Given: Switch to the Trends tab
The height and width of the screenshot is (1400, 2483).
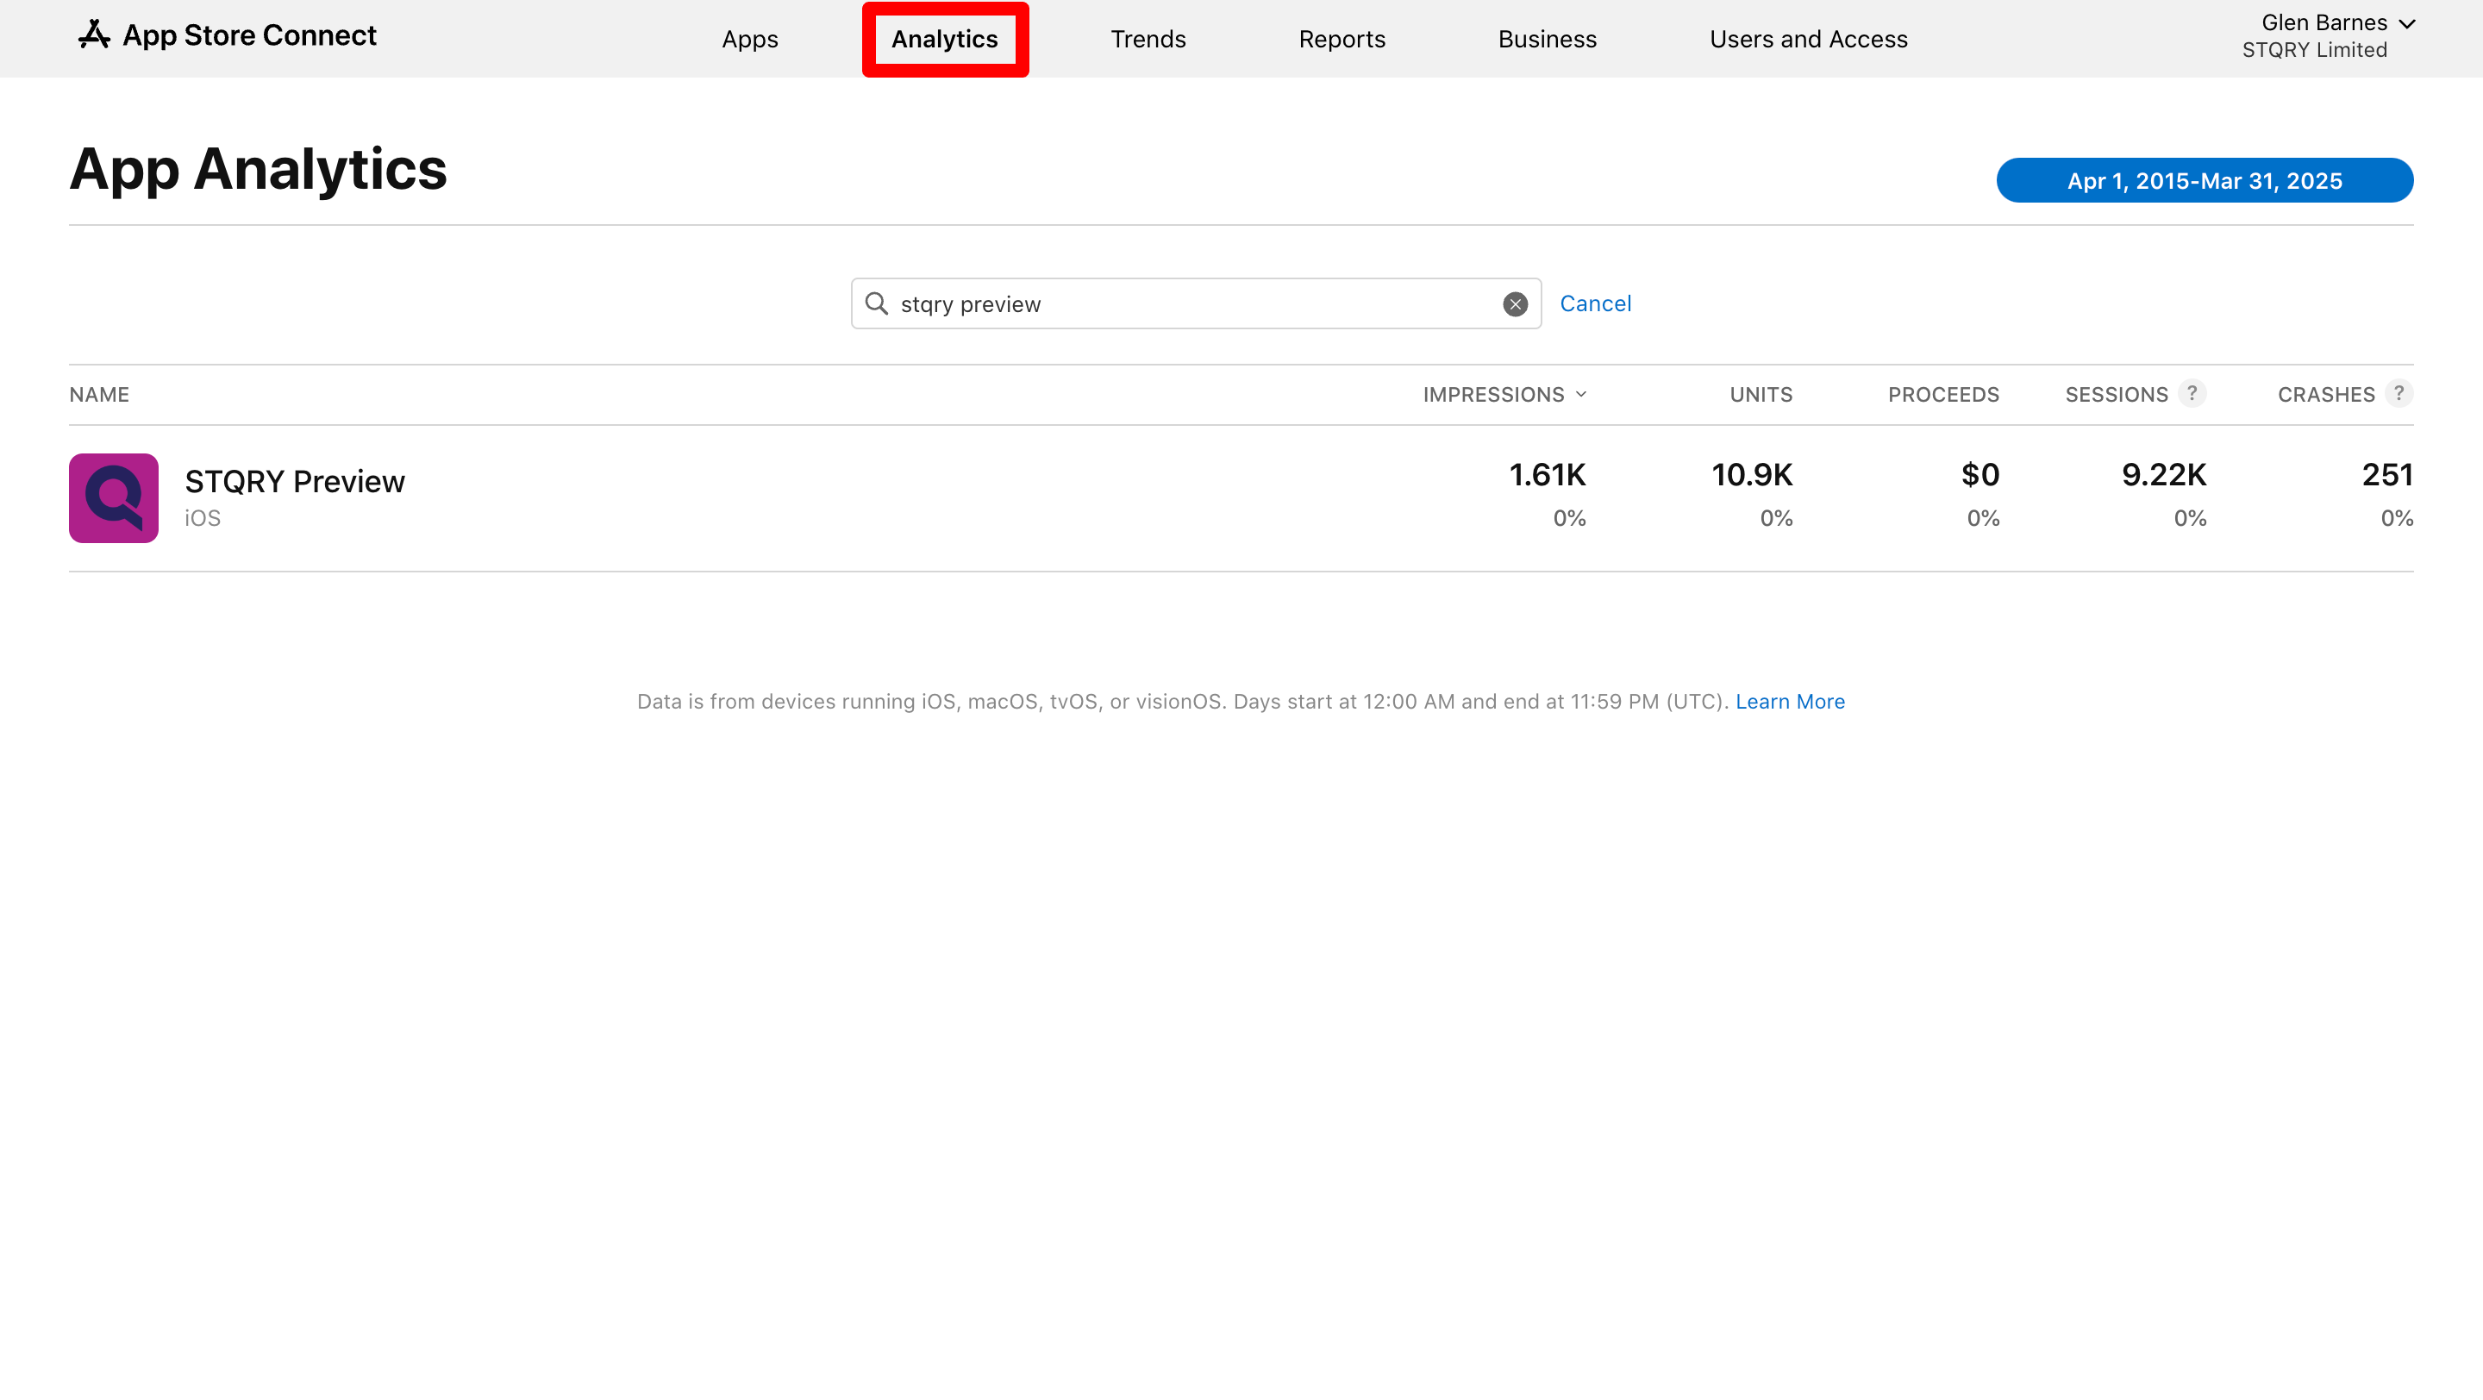Looking at the screenshot, I should (x=1147, y=40).
